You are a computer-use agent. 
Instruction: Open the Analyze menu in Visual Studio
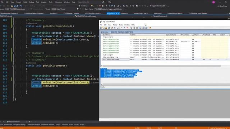tap(44, 2)
